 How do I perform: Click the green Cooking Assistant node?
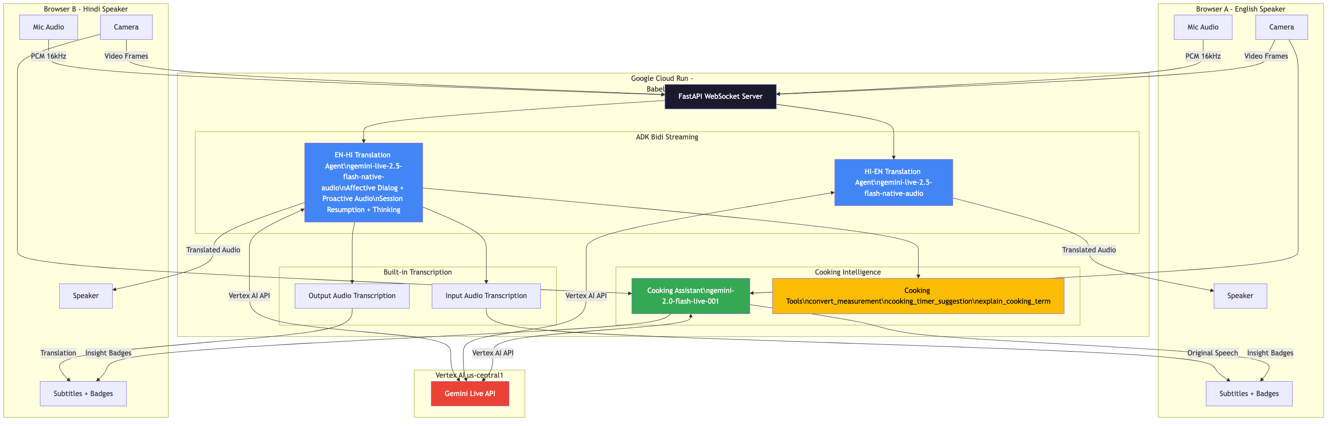(690, 296)
